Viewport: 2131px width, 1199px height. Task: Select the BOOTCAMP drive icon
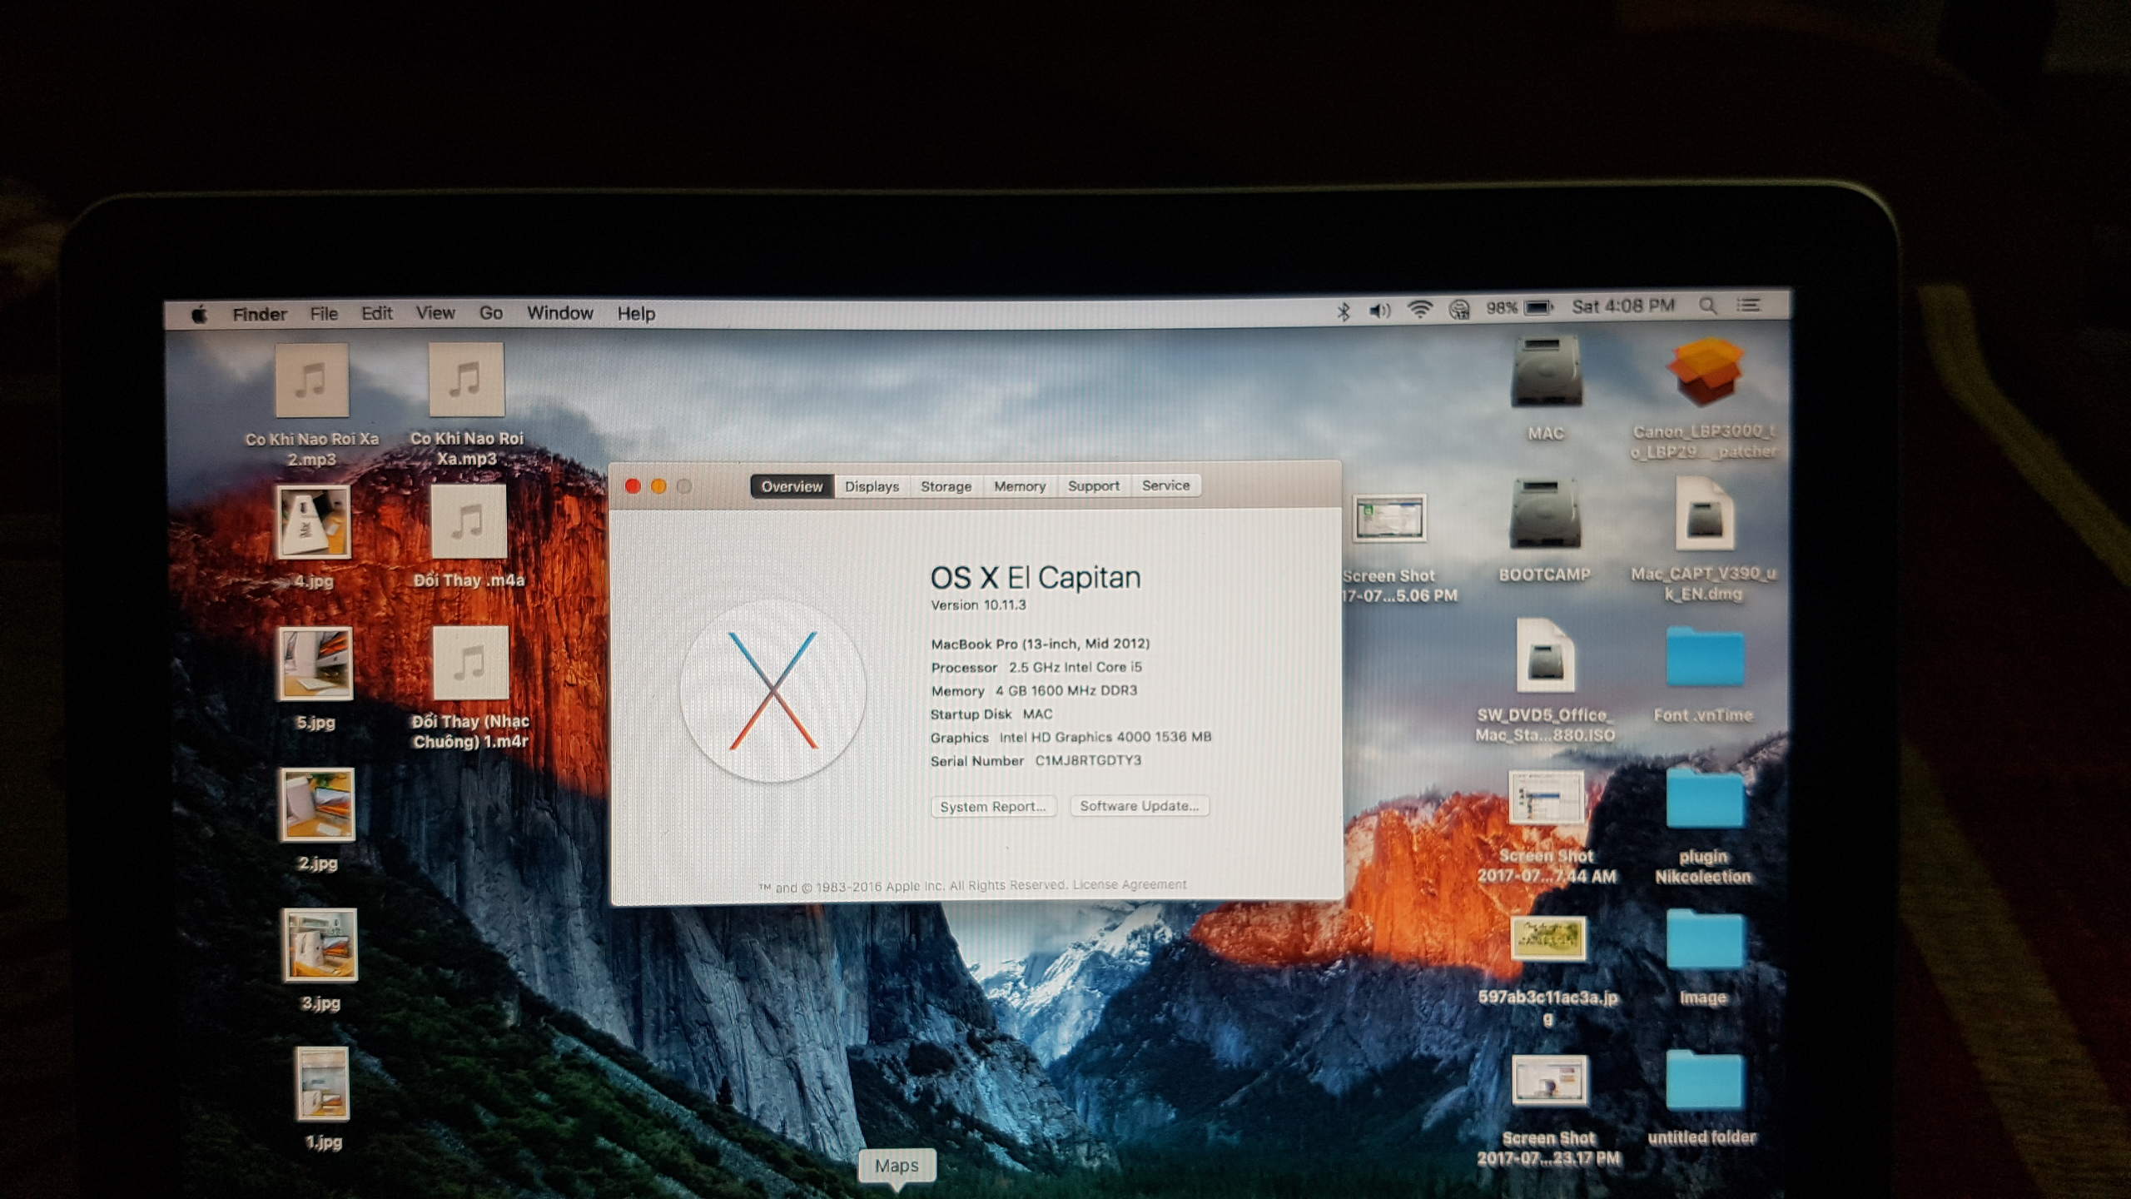point(1545,514)
